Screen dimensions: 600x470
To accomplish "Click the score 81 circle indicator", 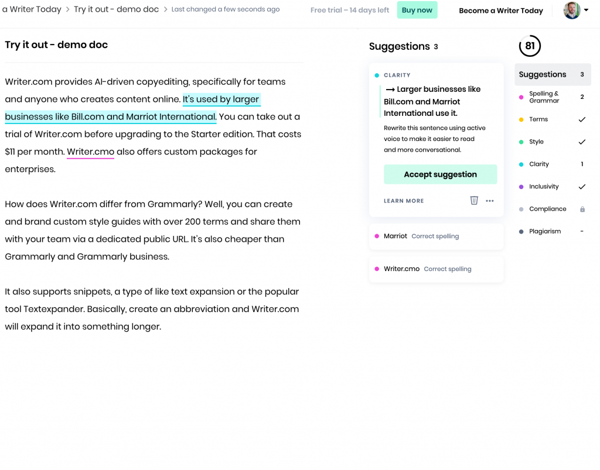I will pos(530,46).
